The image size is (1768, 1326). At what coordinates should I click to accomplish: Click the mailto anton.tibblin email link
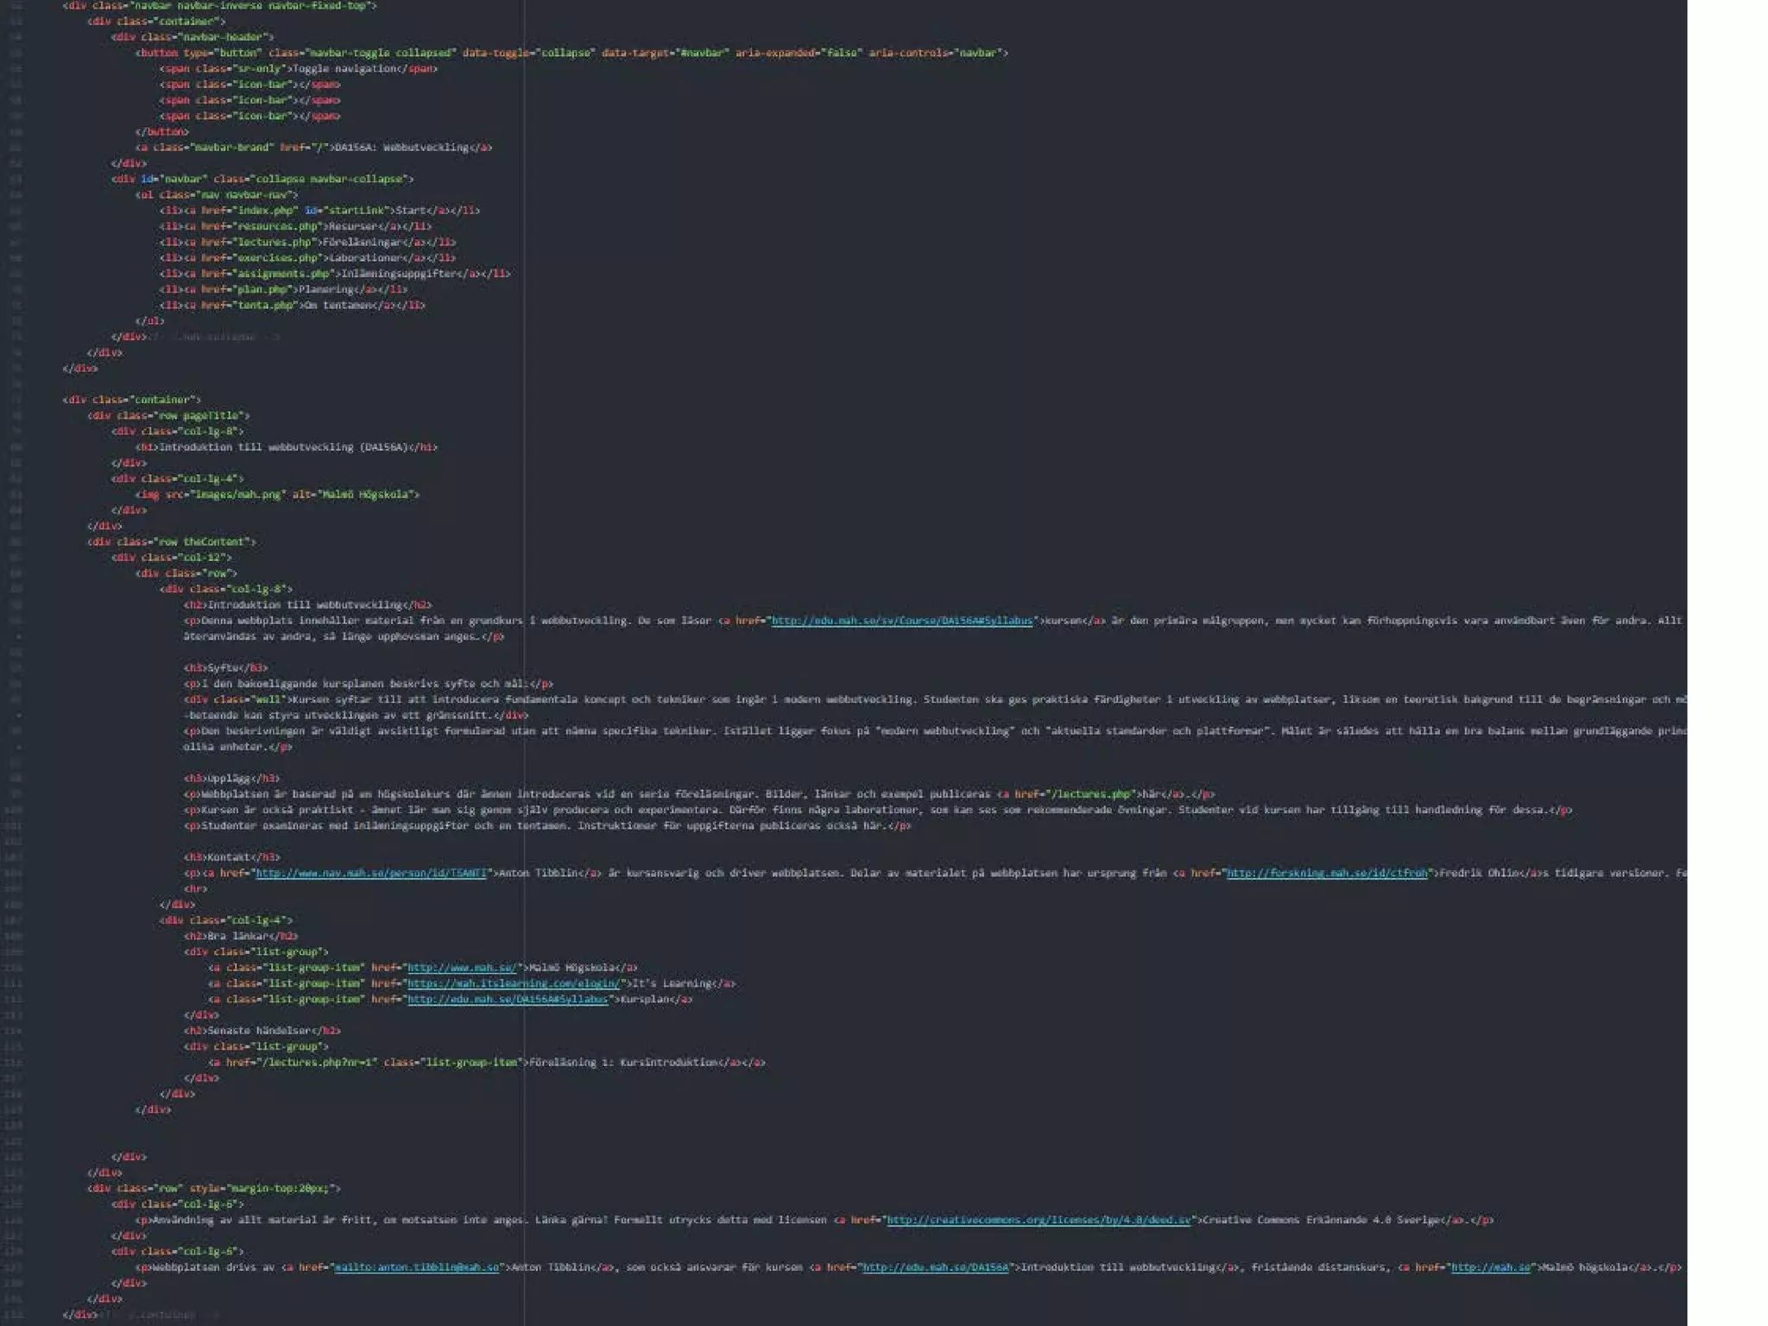pyautogui.click(x=416, y=1267)
